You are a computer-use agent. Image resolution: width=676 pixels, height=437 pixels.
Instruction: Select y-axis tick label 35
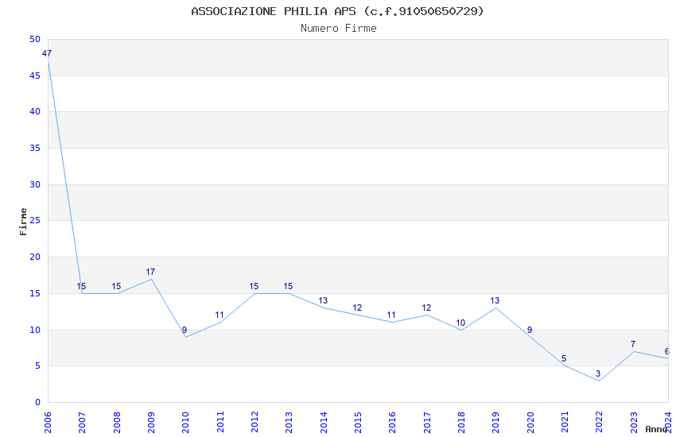pyautogui.click(x=35, y=148)
